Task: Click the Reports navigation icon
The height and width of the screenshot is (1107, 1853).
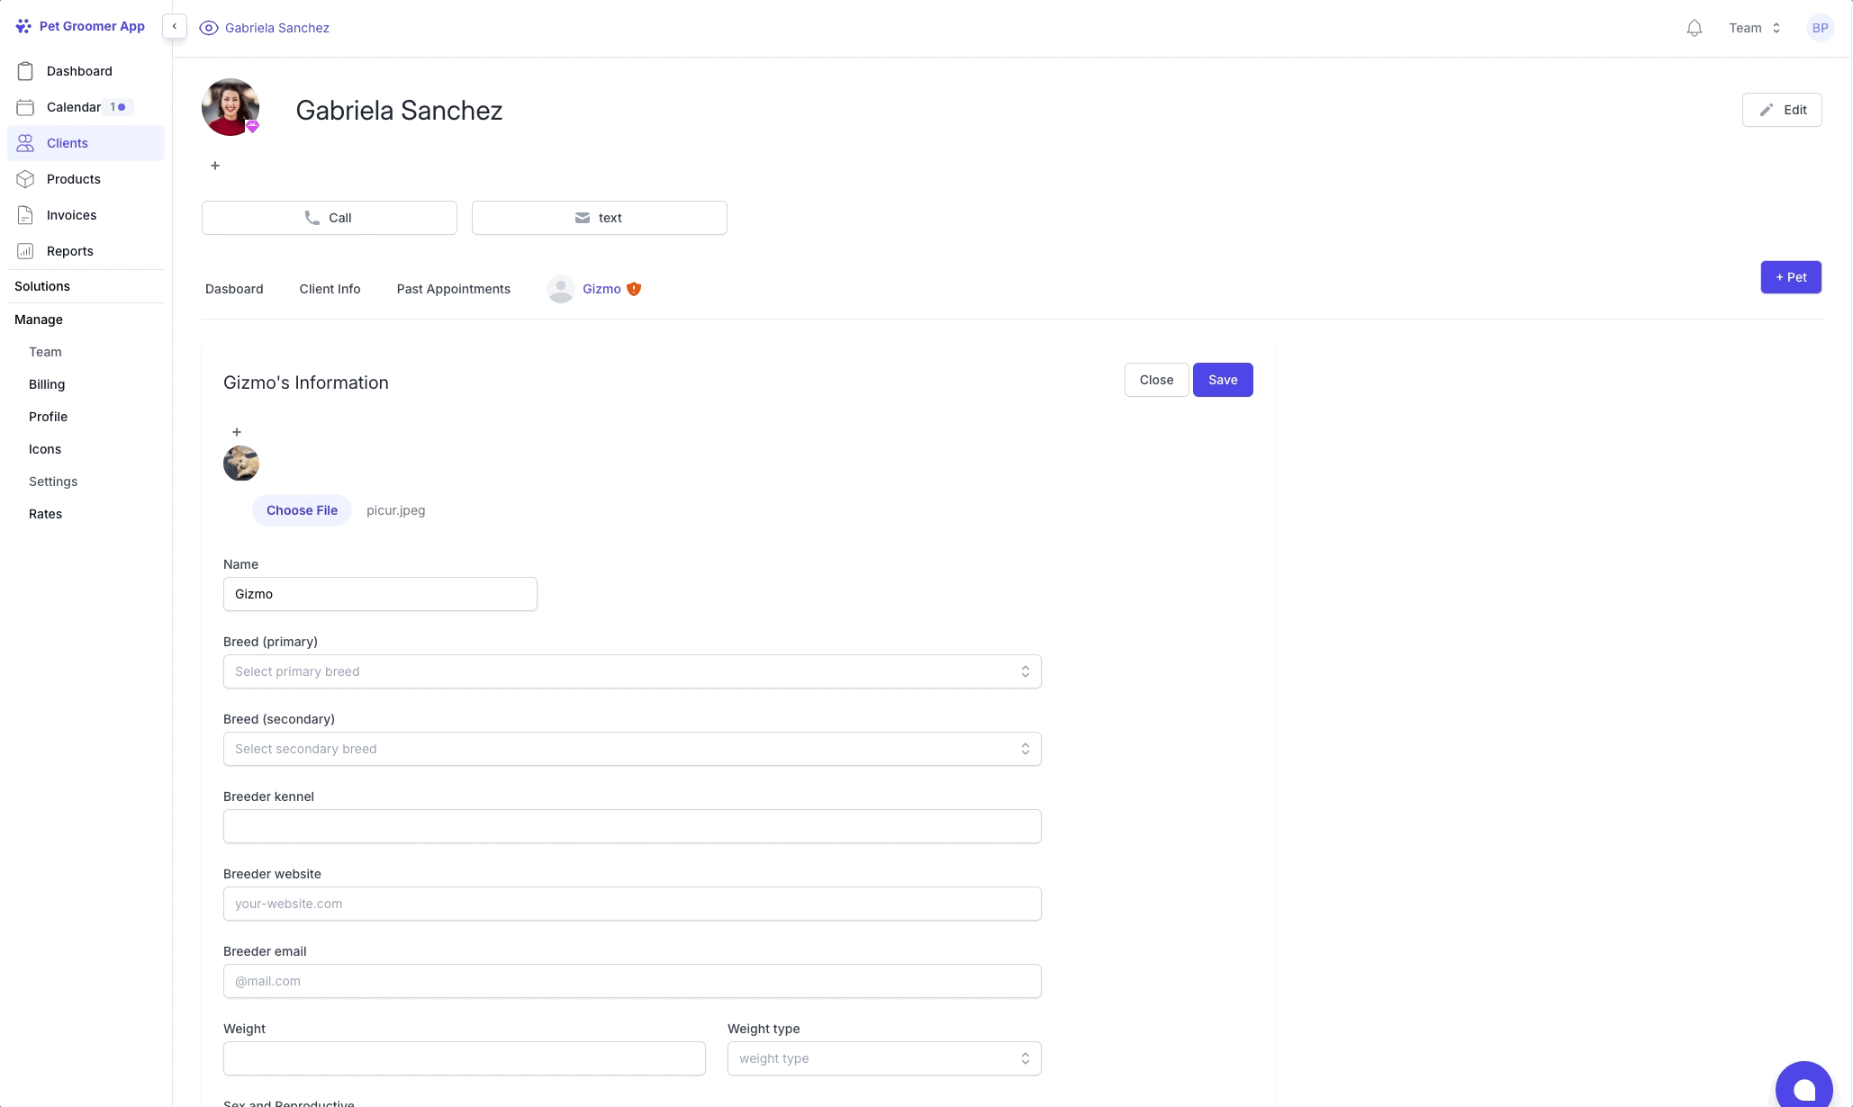Action: pyautogui.click(x=25, y=250)
